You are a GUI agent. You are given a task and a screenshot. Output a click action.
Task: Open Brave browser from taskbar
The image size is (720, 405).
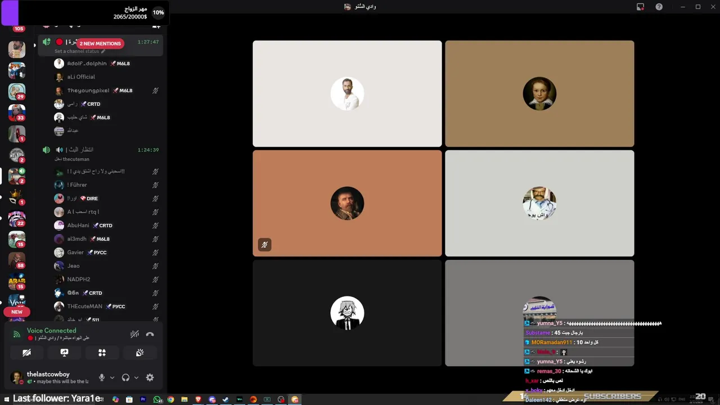click(x=198, y=399)
